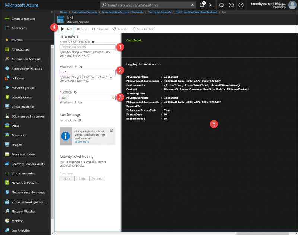Click the Suspend toolbar button

coord(100,29)
